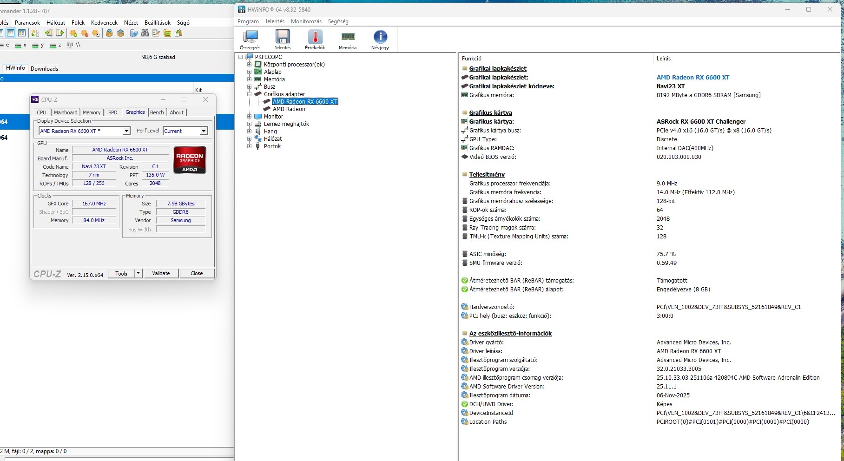Open the Beállítások menu in Commander
The height and width of the screenshot is (461, 844).
click(158, 22)
